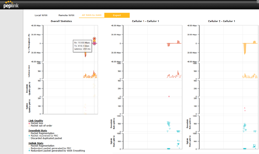
Task: Click Downlink Packet fragmentation diamond legend icon
Action: point(29,133)
